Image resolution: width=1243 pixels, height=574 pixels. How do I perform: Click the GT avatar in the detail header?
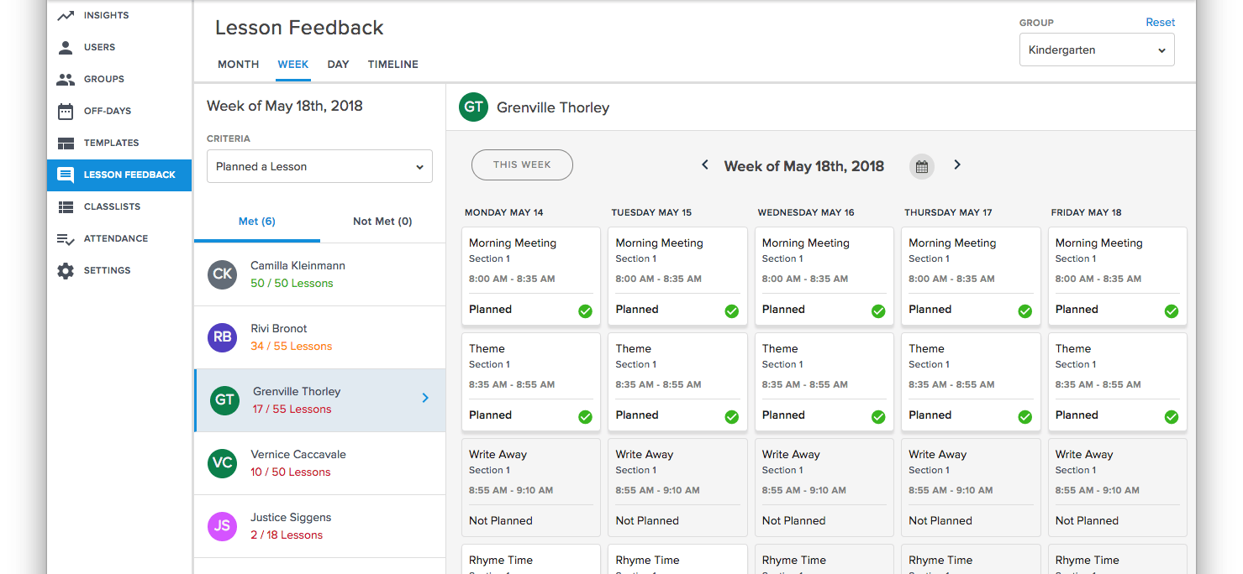coord(474,107)
